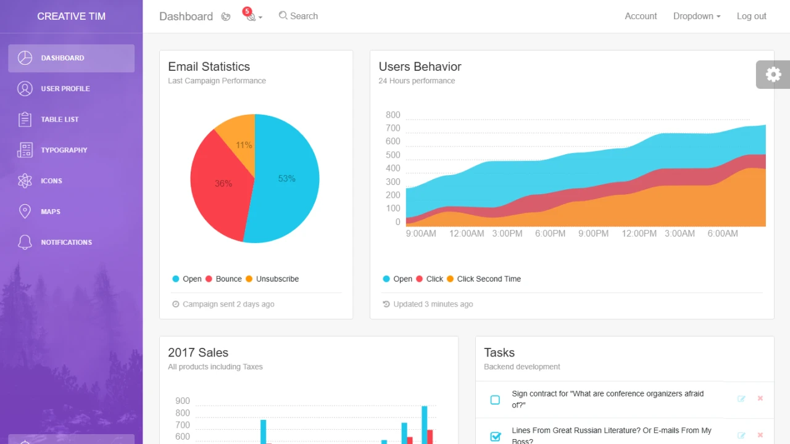This screenshot has height=444, width=790.
Task: Click the Account link
Action: coord(641,16)
